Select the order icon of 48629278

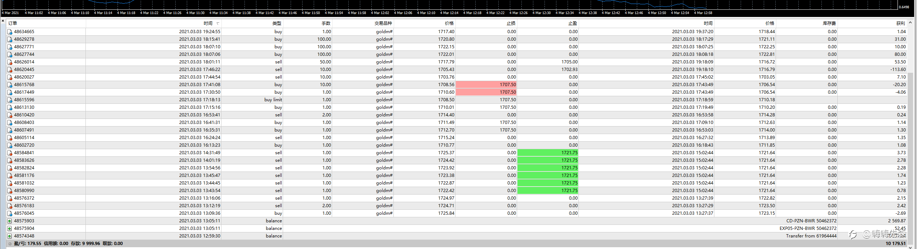pos(10,39)
